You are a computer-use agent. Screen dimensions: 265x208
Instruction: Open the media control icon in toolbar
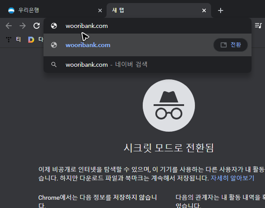pos(258,26)
